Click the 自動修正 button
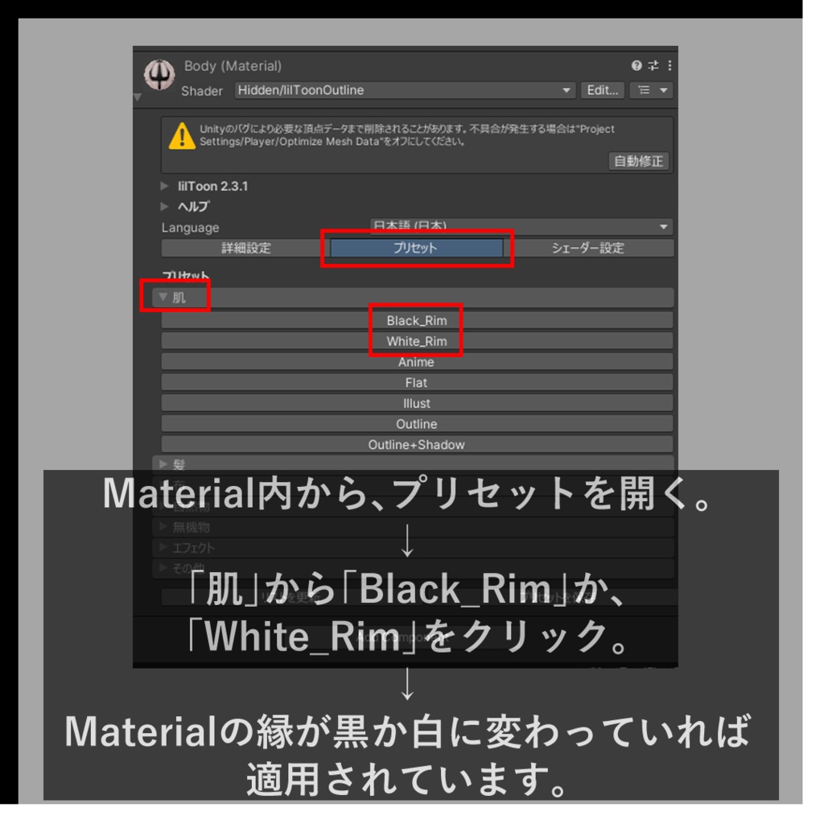This screenshot has height=824, width=824. [638, 161]
